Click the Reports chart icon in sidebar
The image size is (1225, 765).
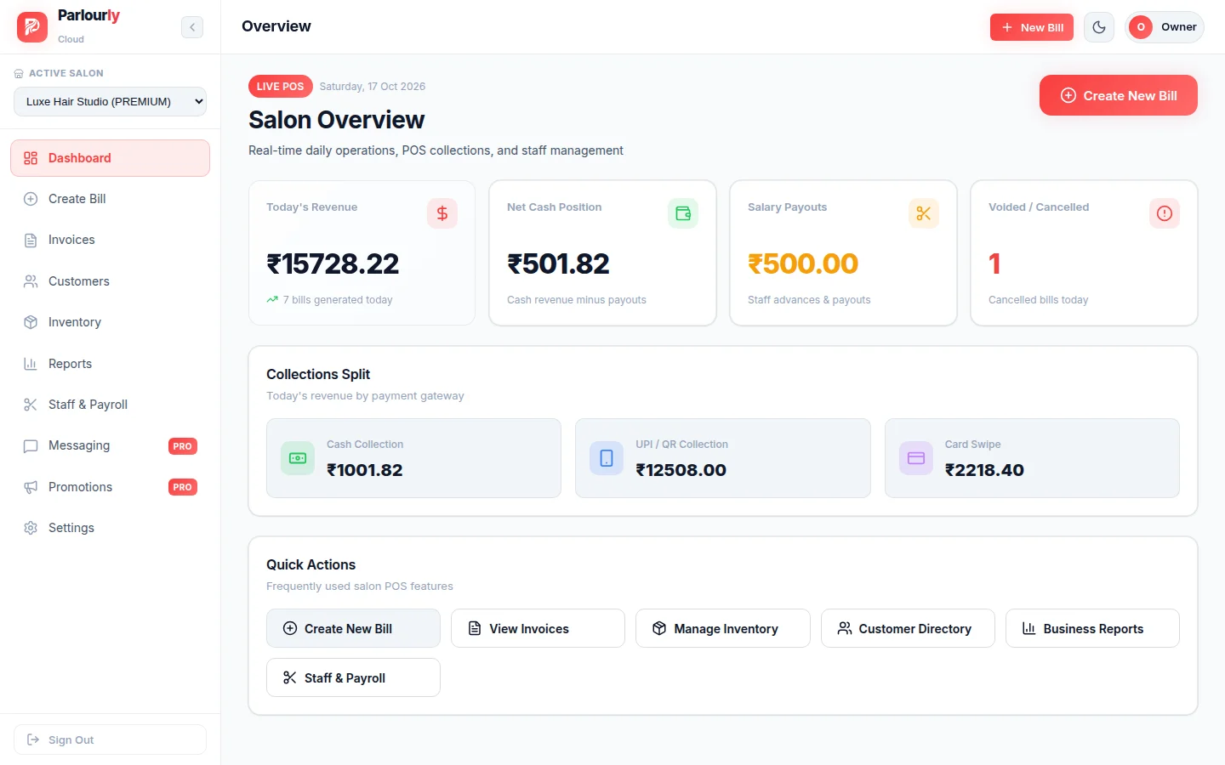pos(31,364)
